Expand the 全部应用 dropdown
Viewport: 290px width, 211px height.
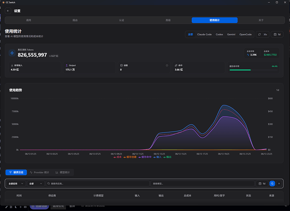(16, 184)
